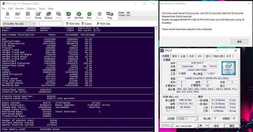Screen dimensions: 253x132
Task: Open the Tools menu
Action: coord(42,9)
